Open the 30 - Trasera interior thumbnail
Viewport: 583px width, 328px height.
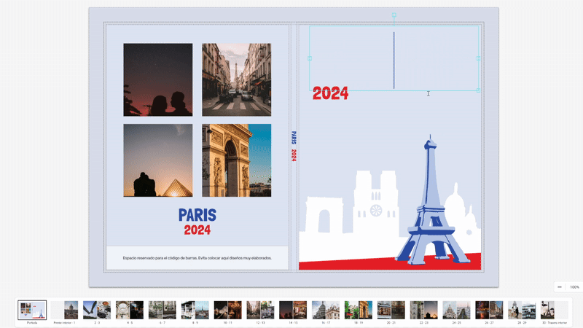pos(555,311)
